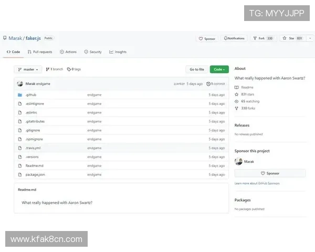Viewport: 315px width, 252px height.
Task: Open the .gitignore file
Action: coord(33,130)
